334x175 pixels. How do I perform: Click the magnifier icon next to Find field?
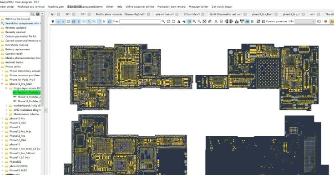click(x=163, y=21)
